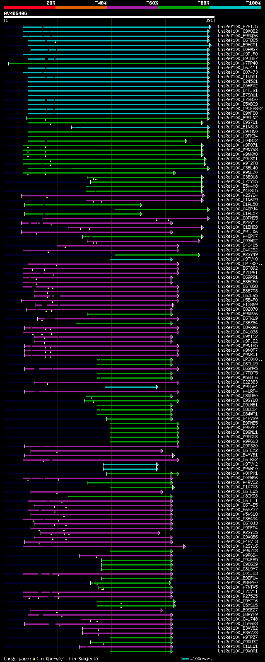Select the UniRef100_B9SQ36 hit label
The image size is (265, 662).
pos(238,36)
